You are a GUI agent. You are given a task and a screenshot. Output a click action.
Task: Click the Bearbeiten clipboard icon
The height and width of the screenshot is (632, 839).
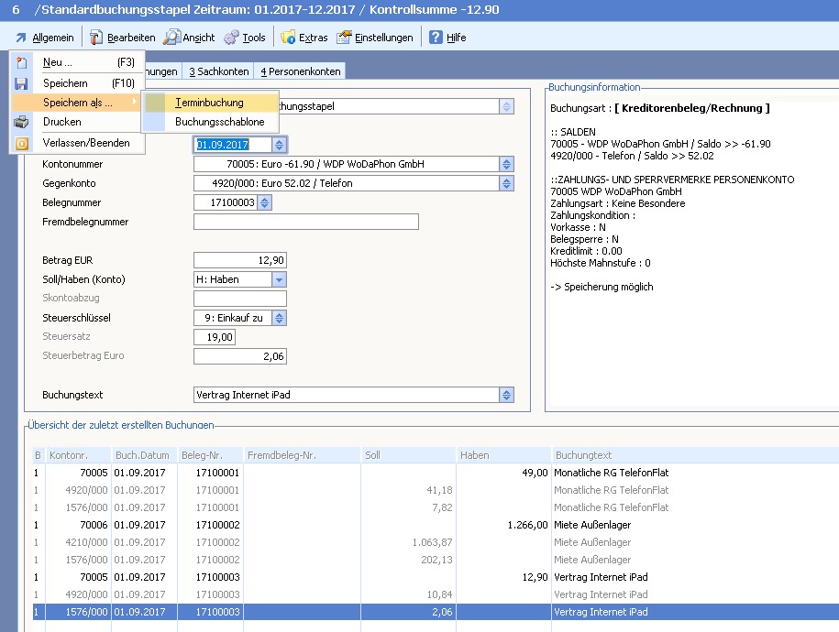[x=96, y=38]
